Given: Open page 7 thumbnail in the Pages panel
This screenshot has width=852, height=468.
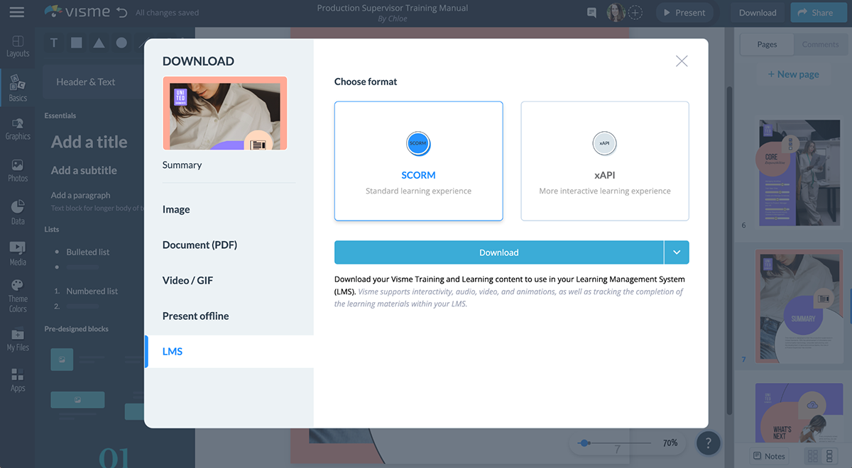Looking at the screenshot, I should click(799, 306).
